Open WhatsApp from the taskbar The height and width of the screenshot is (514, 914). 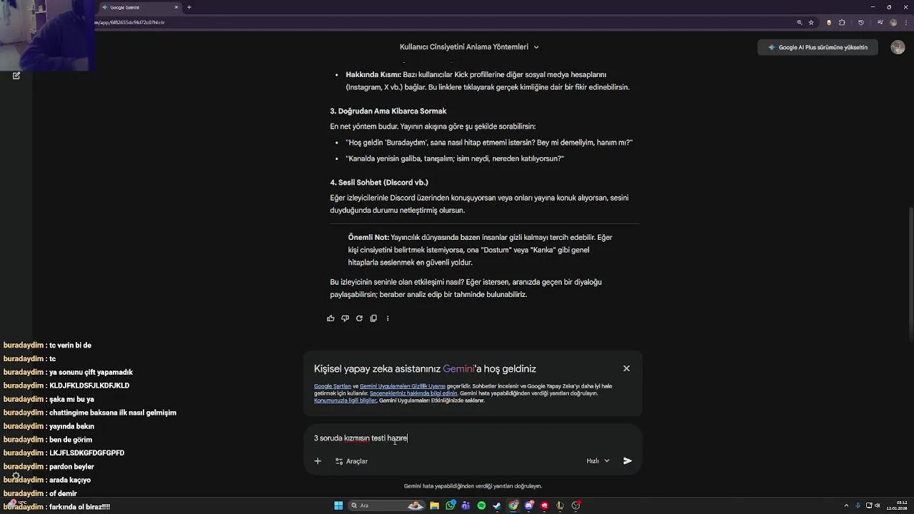451,505
